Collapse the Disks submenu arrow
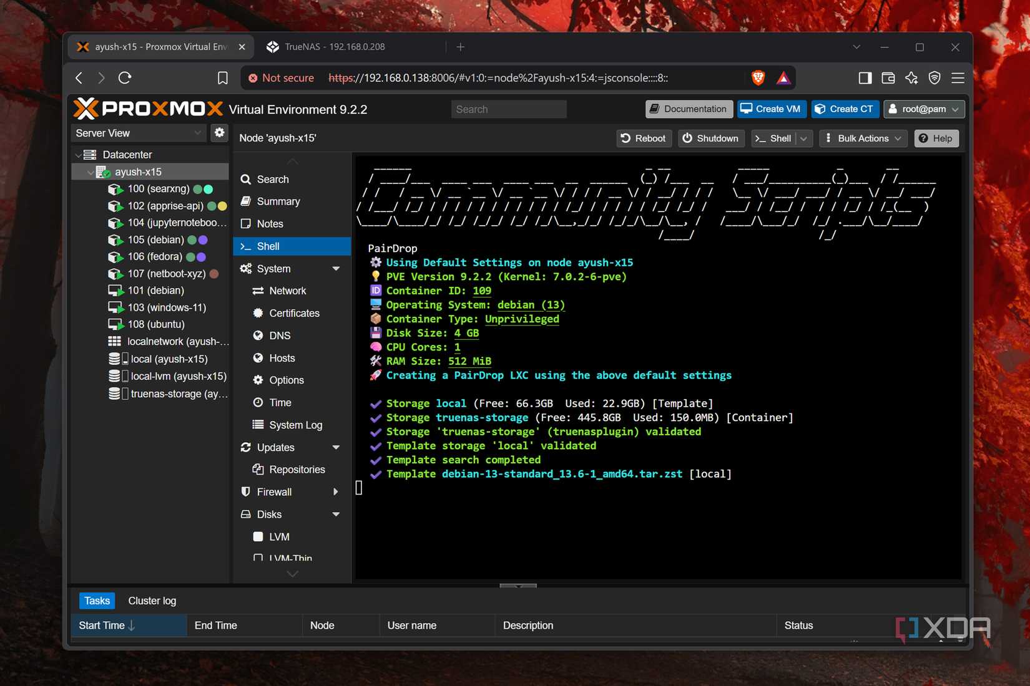The image size is (1030, 686). click(336, 514)
